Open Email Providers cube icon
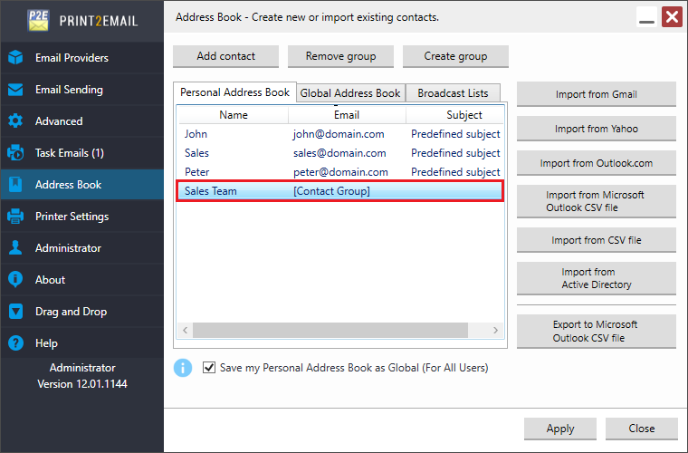Screen dimensions: 688x453 [x=15, y=57]
